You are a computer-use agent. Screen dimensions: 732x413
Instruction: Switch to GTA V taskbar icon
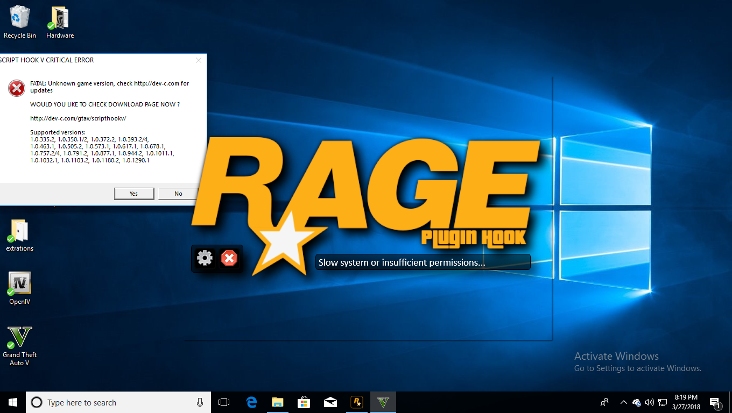pos(383,402)
